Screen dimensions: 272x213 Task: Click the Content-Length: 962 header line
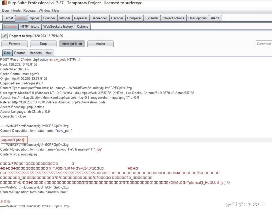click(x=15, y=69)
